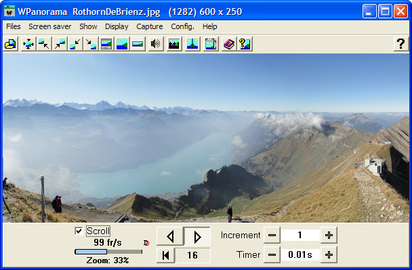Viewport: 412px width, 270px height.
Task: Decrease Increment with minus button
Action: click(x=272, y=235)
